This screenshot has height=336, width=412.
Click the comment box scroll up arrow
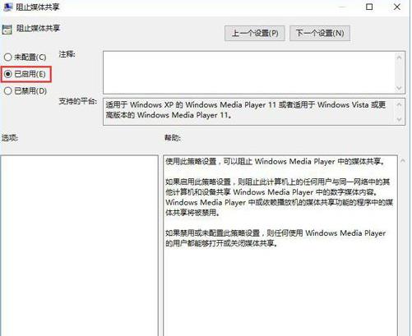pyautogui.click(x=399, y=58)
